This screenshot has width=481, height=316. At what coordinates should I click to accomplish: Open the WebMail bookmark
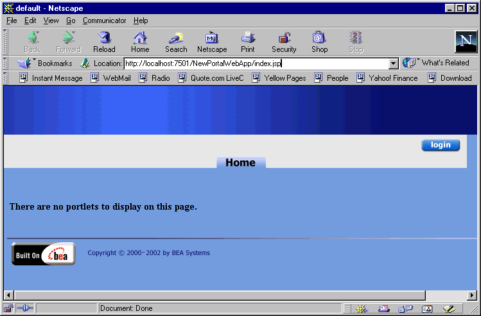(x=110, y=78)
